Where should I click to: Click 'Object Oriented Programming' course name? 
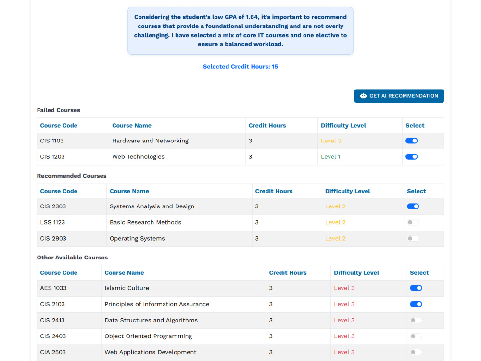point(148,336)
